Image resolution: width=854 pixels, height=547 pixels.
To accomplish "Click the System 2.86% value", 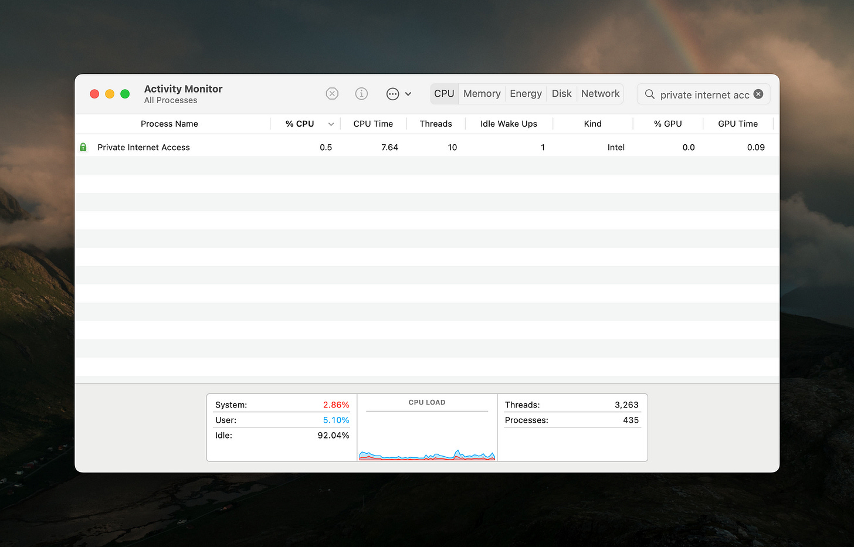I will pyautogui.click(x=336, y=405).
